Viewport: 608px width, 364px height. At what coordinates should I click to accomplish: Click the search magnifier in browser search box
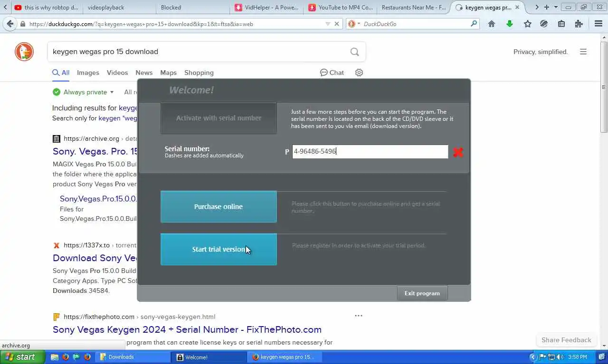tap(474, 24)
